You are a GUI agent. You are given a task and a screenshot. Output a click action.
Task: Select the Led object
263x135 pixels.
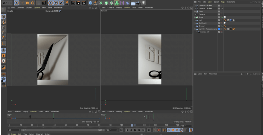click(200, 20)
